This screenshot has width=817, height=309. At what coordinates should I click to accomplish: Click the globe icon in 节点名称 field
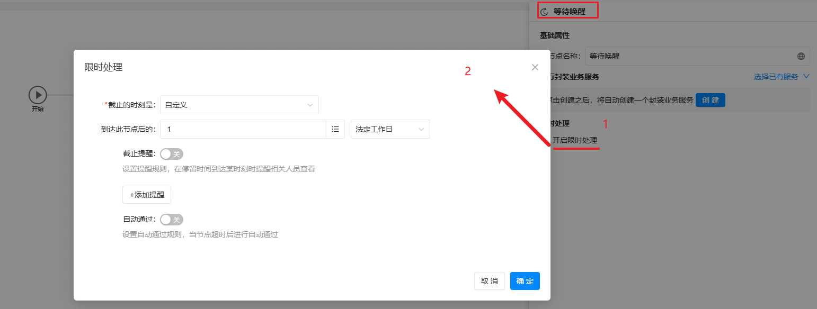[801, 56]
